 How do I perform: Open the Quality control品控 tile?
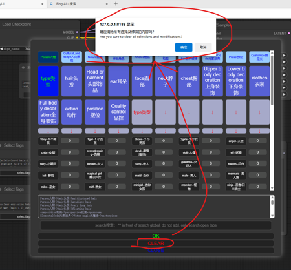[118, 112]
